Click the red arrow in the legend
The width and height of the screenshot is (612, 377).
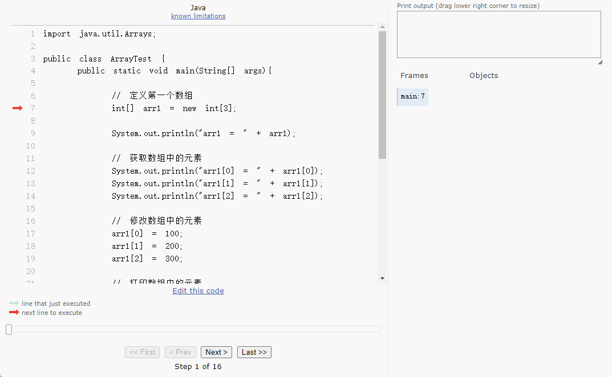tap(14, 313)
